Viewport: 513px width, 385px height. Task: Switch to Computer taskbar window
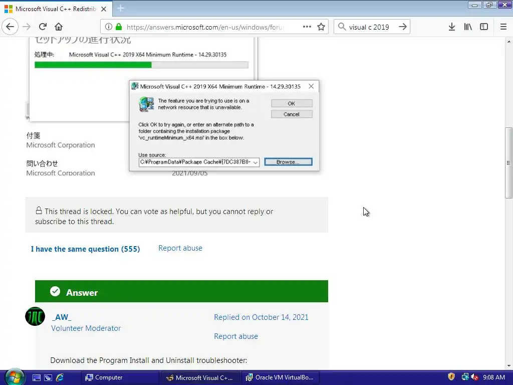click(119, 377)
